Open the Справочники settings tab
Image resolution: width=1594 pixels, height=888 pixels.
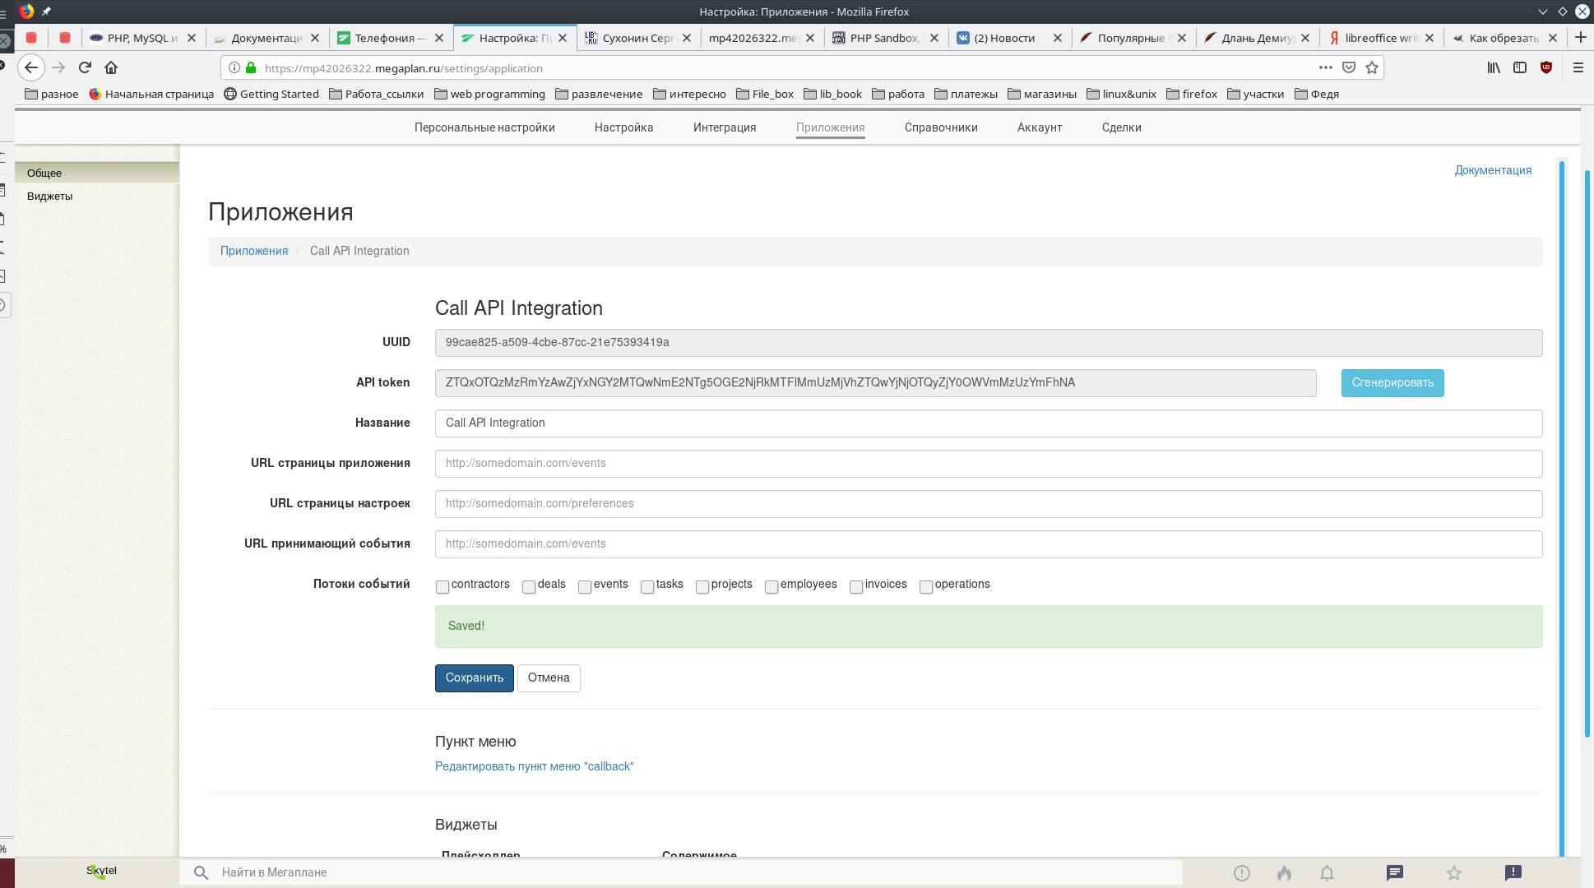click(941, 127)
